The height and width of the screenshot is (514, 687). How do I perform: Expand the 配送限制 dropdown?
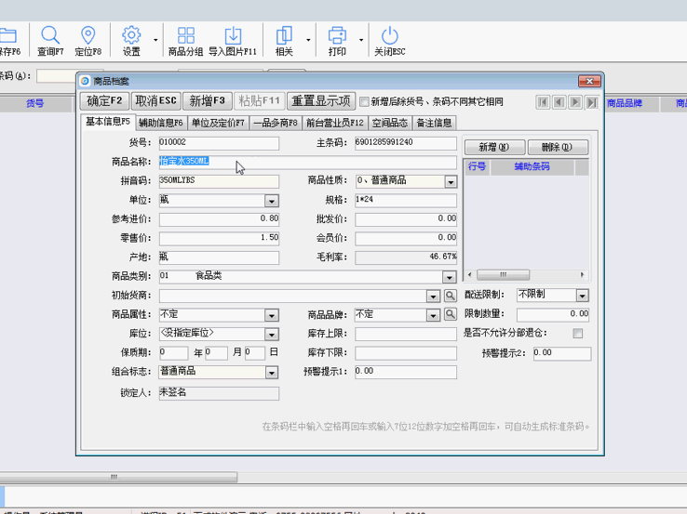click(582, 296)
